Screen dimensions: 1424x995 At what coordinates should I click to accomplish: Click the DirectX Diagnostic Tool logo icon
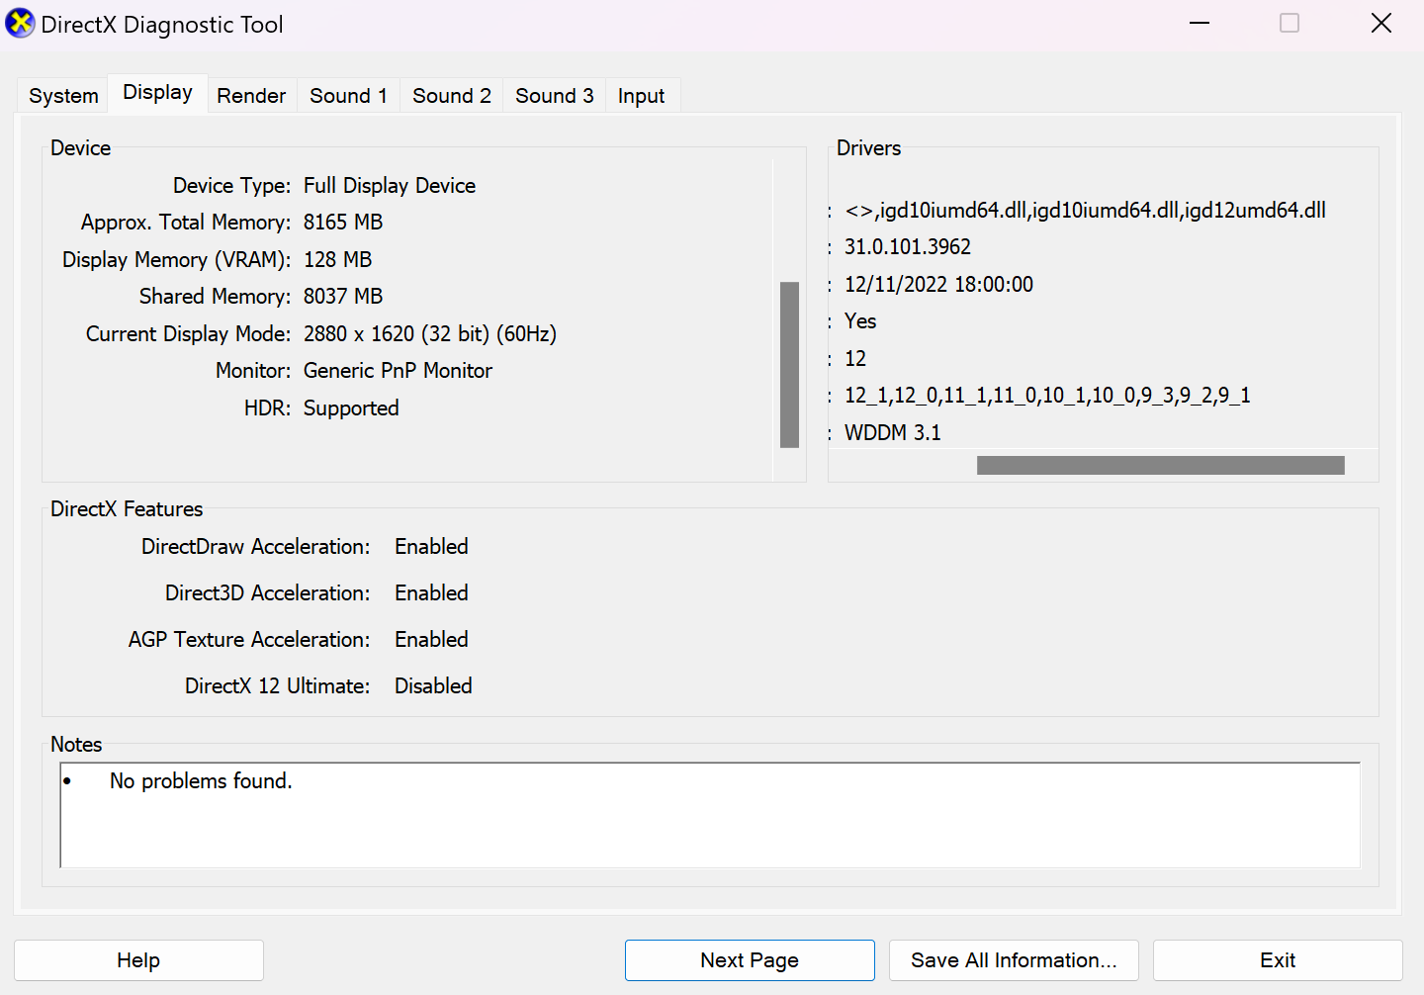(x=20, y=23)
